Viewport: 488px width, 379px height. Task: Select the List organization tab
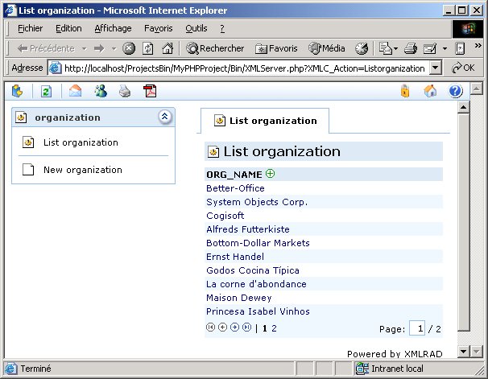coord(265,121)
